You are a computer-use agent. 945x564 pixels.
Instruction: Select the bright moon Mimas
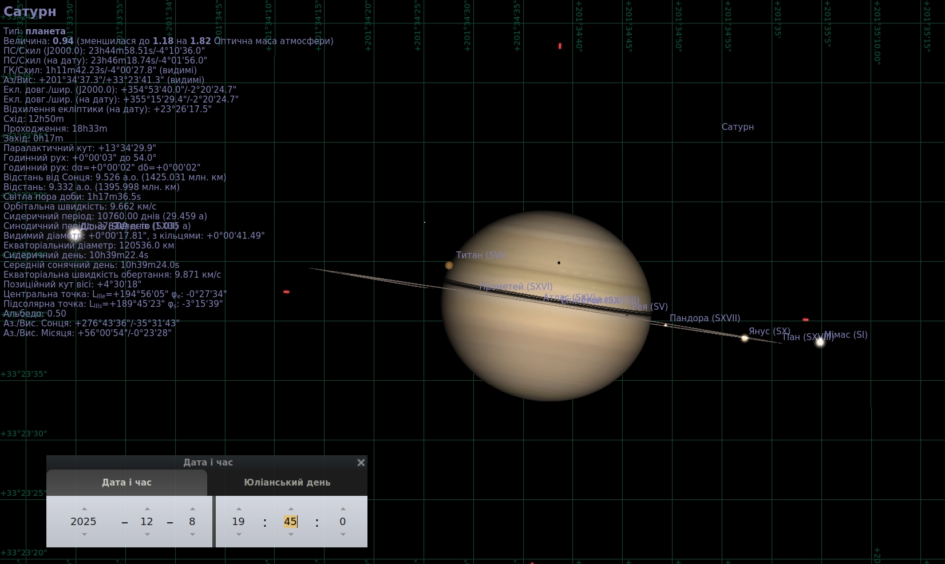pyautogui.click(x=820, y=342)
